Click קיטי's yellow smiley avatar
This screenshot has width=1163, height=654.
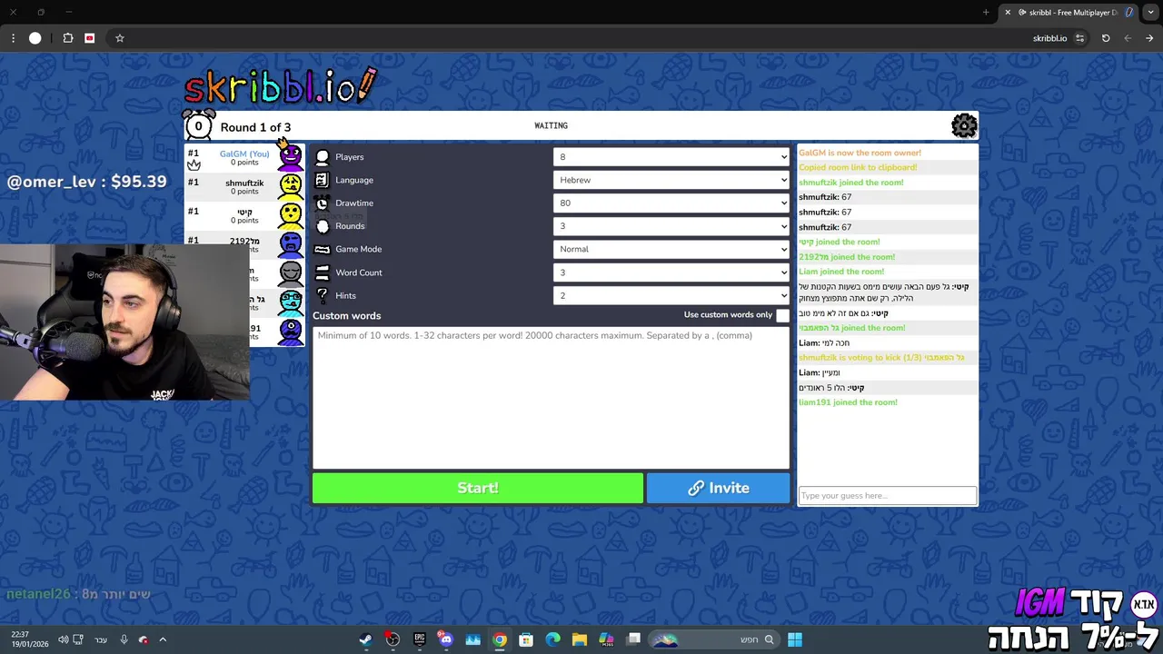point(291,215)
